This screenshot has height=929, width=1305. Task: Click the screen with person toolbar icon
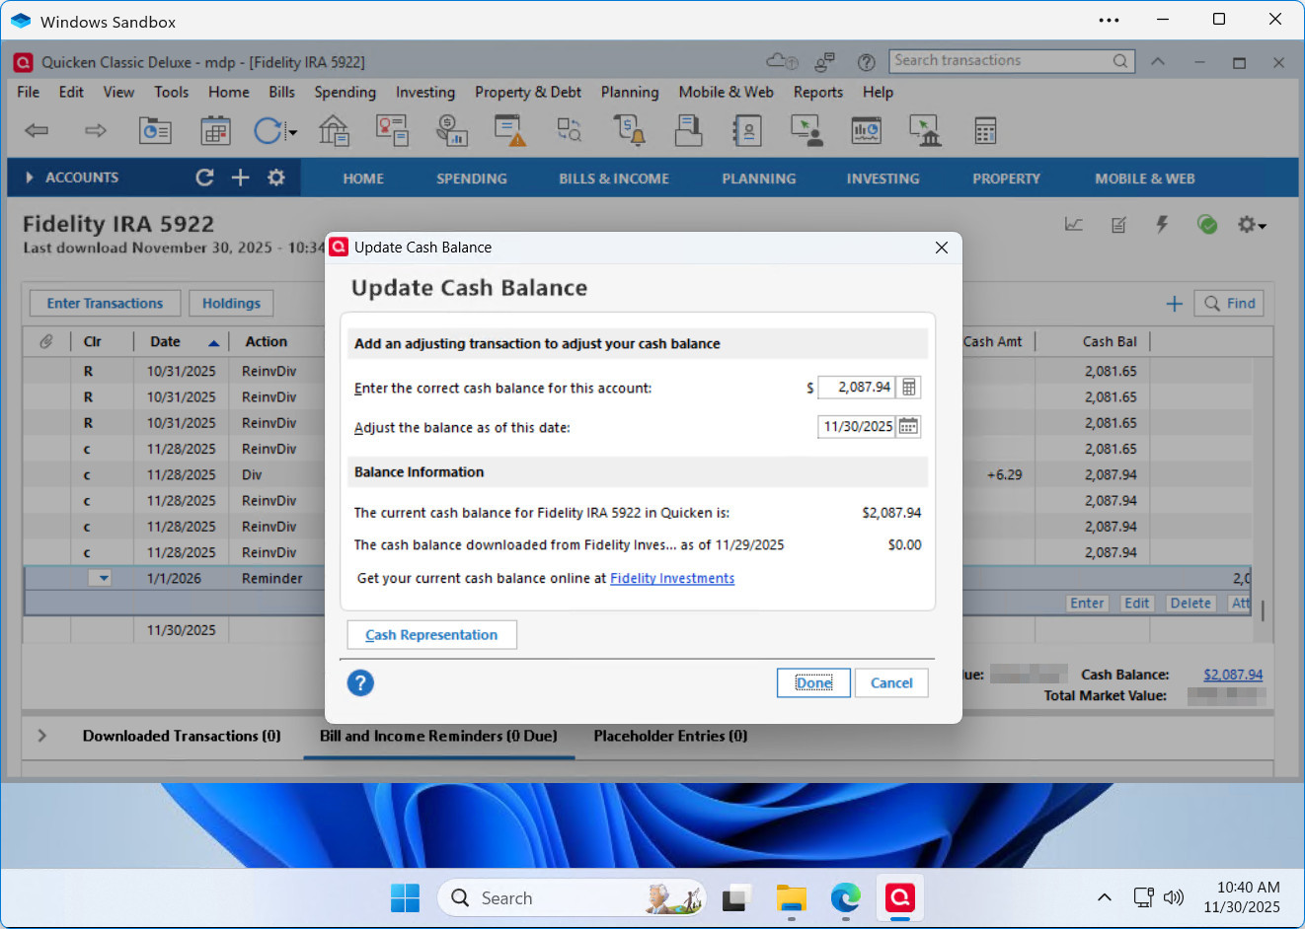(806, 130)
